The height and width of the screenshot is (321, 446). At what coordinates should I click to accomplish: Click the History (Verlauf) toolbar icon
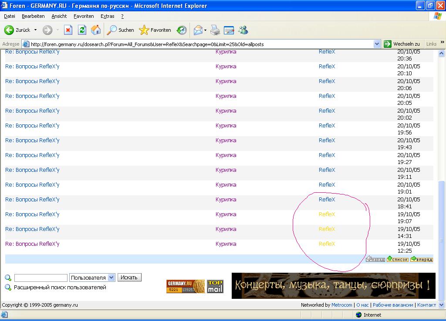pyautogui.click(x=181, y=30)
